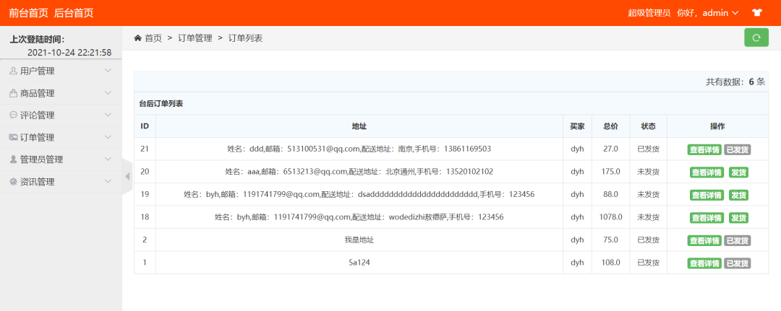View details of order 19
The width and height of the screenshot is (781, 311).
coord(707,196)
